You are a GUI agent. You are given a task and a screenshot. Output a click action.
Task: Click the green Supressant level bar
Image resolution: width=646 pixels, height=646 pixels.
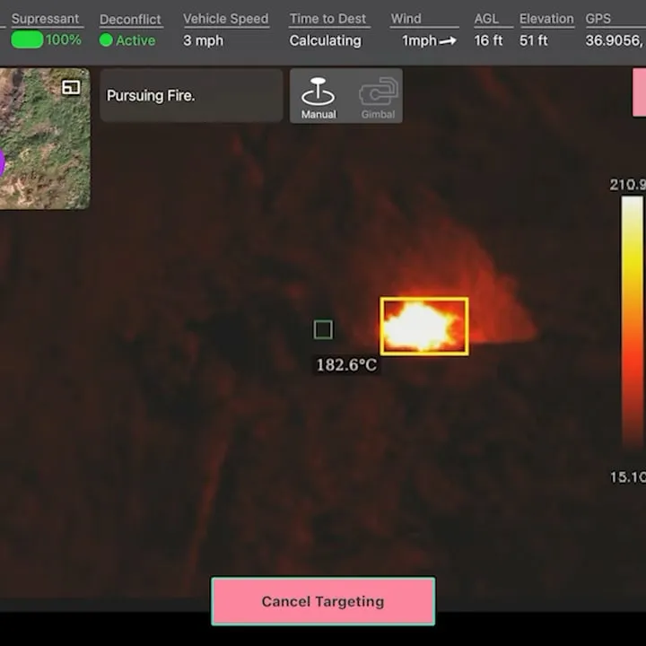click(27, 40)
